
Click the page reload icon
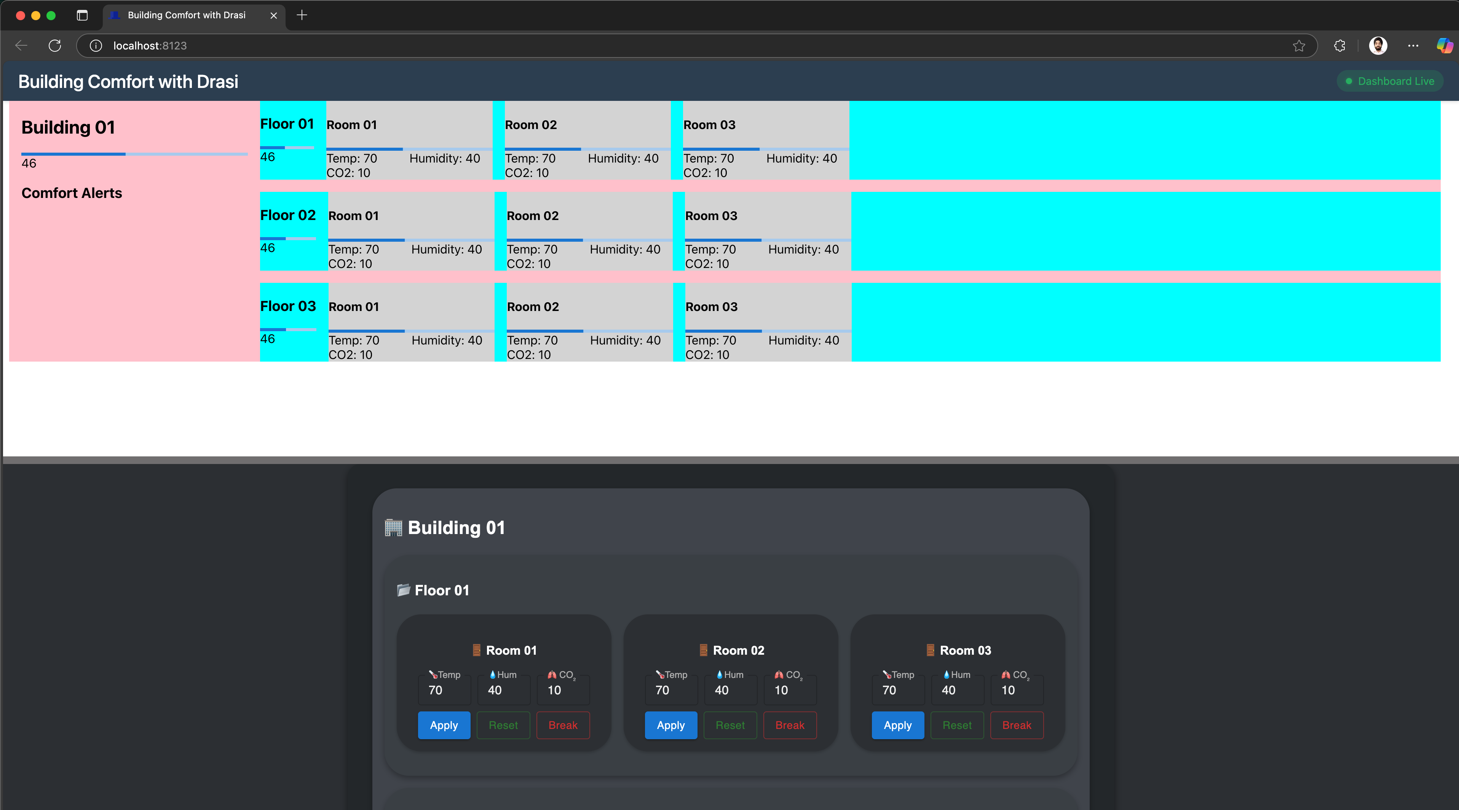pos(55,46)
